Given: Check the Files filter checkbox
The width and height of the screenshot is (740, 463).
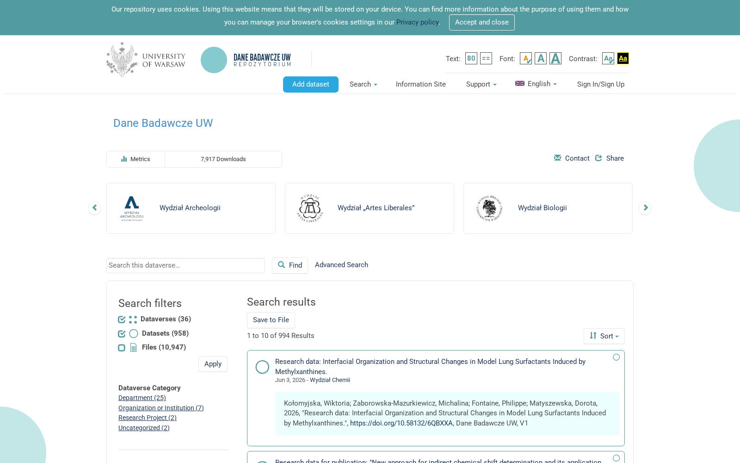Looking at the screenshot, I should pyautogui.click(x=122, y=348).
